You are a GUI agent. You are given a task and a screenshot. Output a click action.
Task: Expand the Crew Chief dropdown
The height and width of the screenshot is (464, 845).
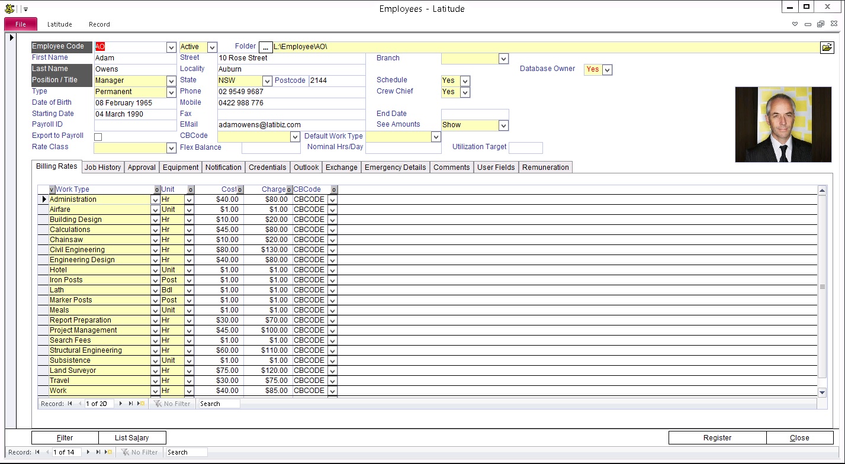(465, 92)
